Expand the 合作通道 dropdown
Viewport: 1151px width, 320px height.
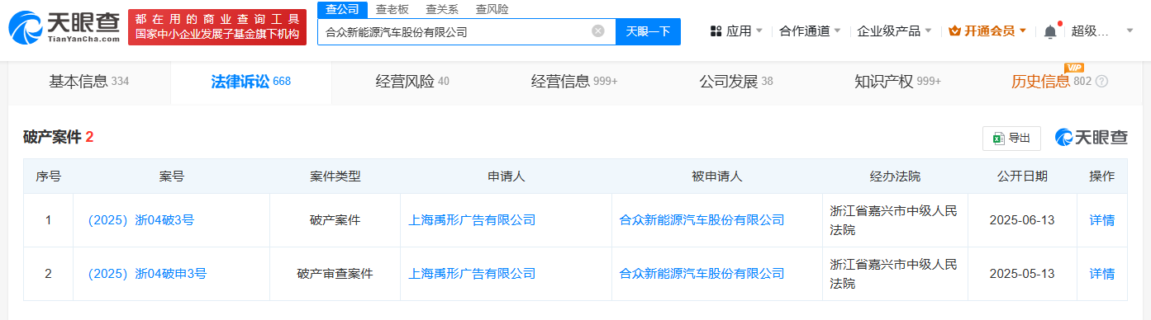pos(837,31)
